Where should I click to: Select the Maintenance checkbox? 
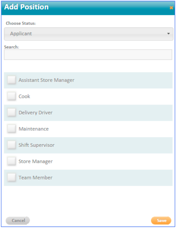tap(12, 128)
